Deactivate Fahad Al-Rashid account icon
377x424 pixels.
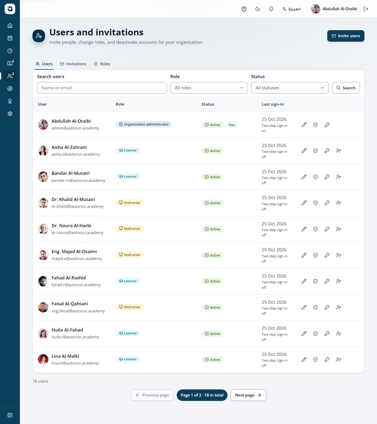339,281
